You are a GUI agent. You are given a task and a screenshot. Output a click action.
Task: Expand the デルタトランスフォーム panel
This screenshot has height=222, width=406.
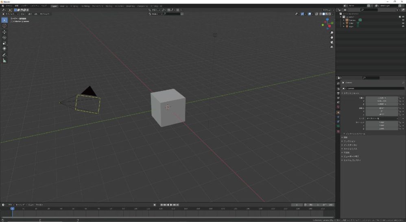click(x=355, y=134)
